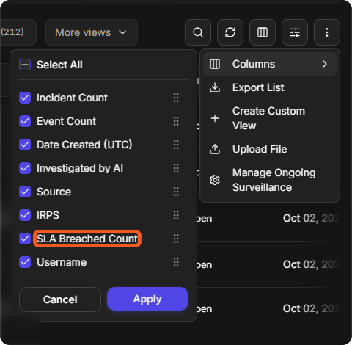
Task: Open the search icon in toolbar
Action: [198, 32]
